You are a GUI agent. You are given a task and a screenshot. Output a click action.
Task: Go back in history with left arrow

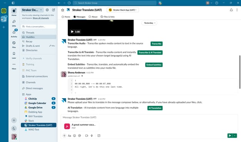[x=59, y=3]
